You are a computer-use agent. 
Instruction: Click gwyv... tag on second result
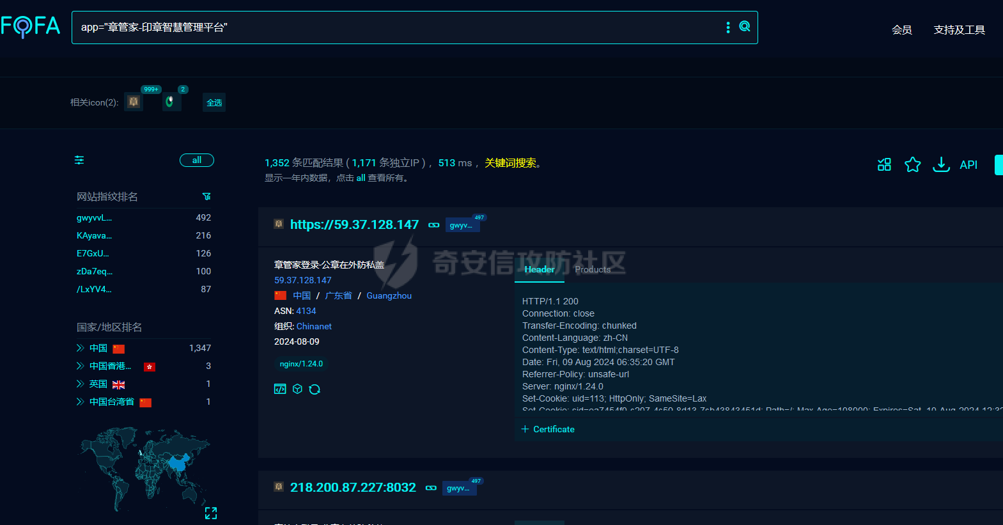tap(458, 488)
